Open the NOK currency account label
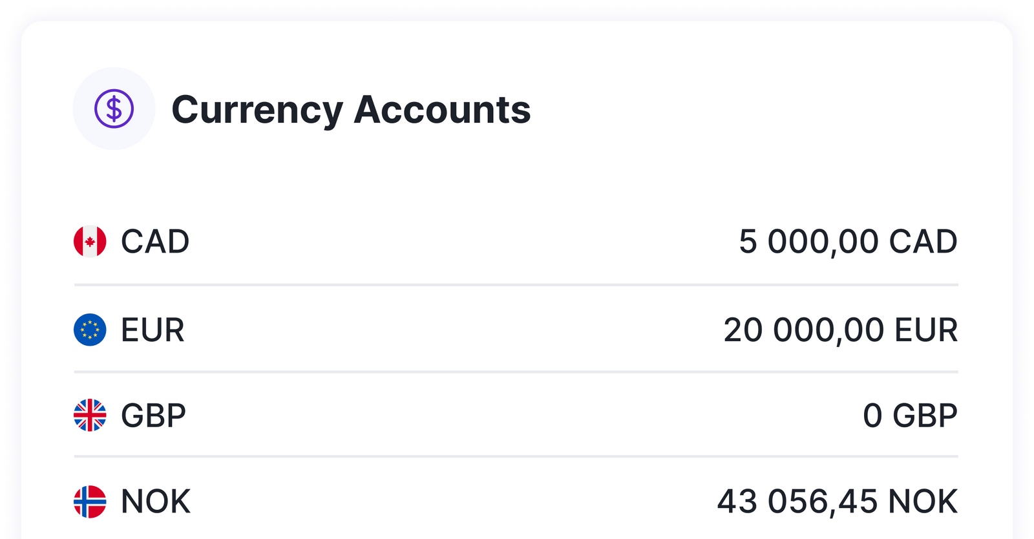Viewport: 1034px width, 539px height. (156, 502)
